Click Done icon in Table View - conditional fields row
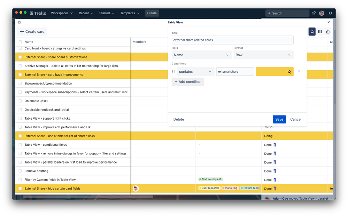348x216 pixels. (x=274, y=145)
